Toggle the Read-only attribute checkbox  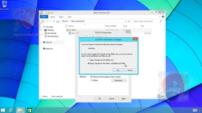tap(91, 77)
